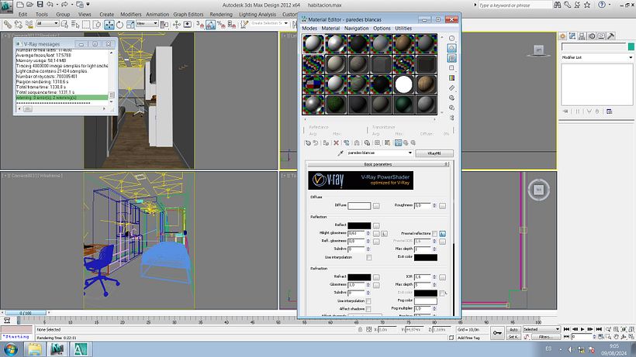Click Zoom Extents All viewport navigation icon

[631, 329]
